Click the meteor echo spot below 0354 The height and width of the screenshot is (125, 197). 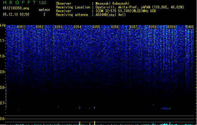pyautogui.click(x=80, y=107)
